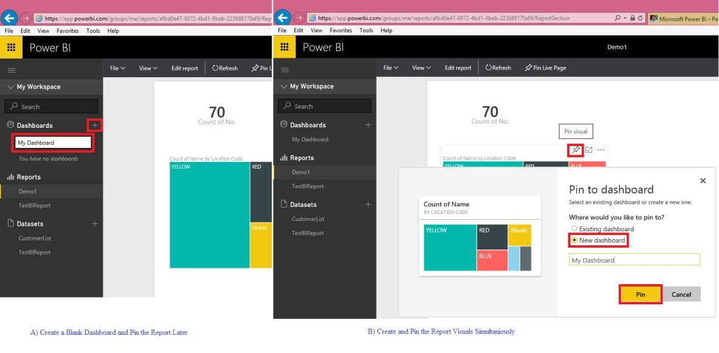The width and height of the screenshot is (719, 353).
Task: Select the New dashboard radio button
Action: tap(573, 240)
